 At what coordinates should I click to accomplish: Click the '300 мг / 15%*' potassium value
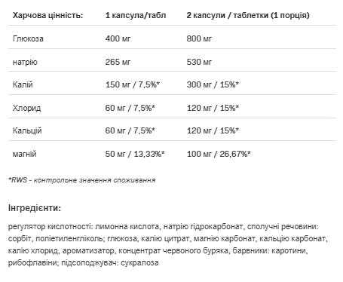[213, 84]
